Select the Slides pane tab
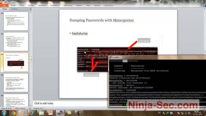The height and width of the screenshot is (116, 206). [5, 9]
